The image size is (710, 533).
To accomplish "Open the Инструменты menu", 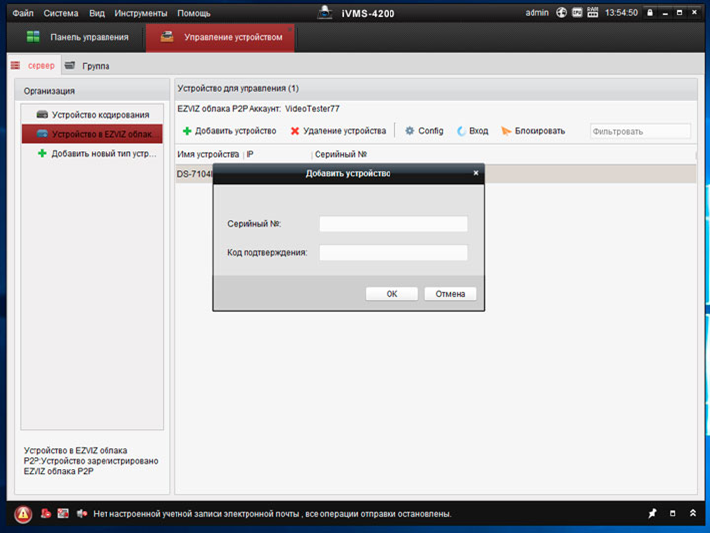I will click(140, 13).
